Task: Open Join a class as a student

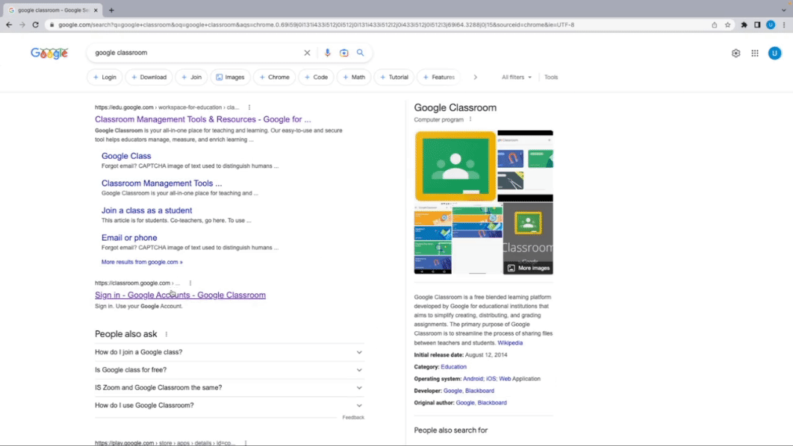Action: (146, 210)
